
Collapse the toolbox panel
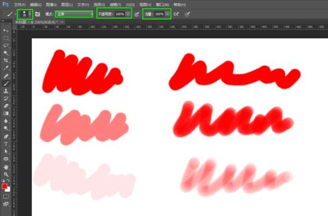click(3, 21)
